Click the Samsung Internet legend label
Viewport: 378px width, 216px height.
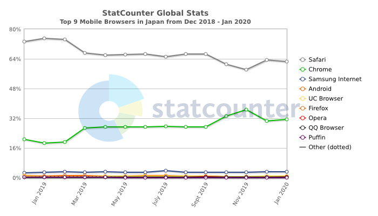[336, 79]
